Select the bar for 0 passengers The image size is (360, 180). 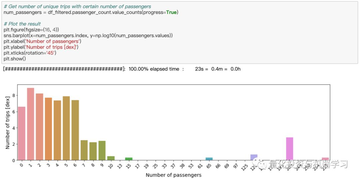click(22, 134)
